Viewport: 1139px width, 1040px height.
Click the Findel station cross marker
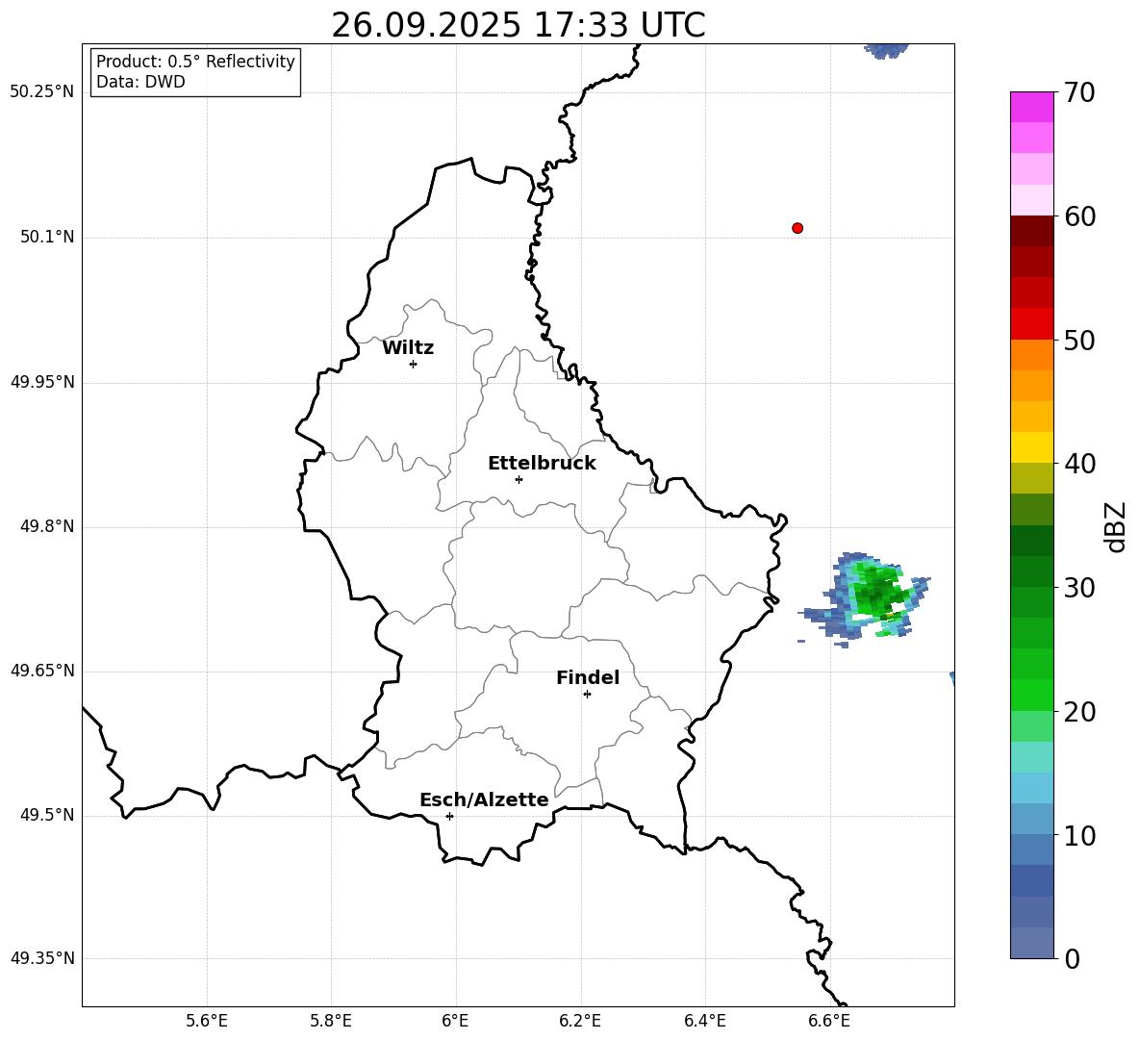pyautogui.click(x=587, y=695)
